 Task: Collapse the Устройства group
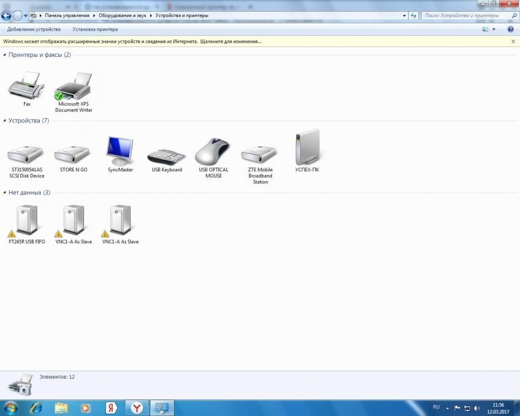pyautogui.click(x=5, y=121)
